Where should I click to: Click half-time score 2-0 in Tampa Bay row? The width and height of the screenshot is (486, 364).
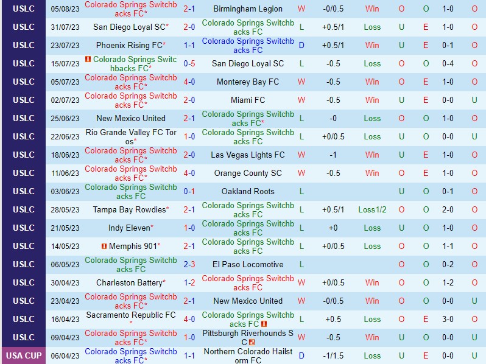(448, 210)
